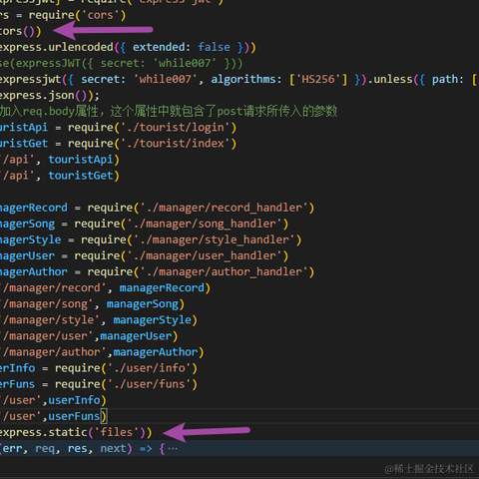Click touristApi in the '/api' route line
Image resolution: width=479 pixels, height=479 pixels.
coord(81,160)
